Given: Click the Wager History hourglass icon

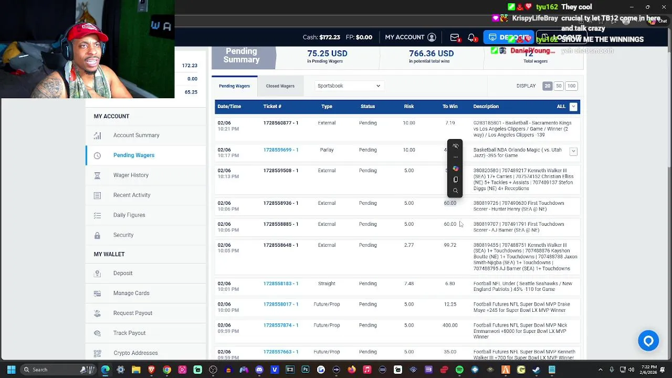Looking at the screenshot, I should point(97,175).
